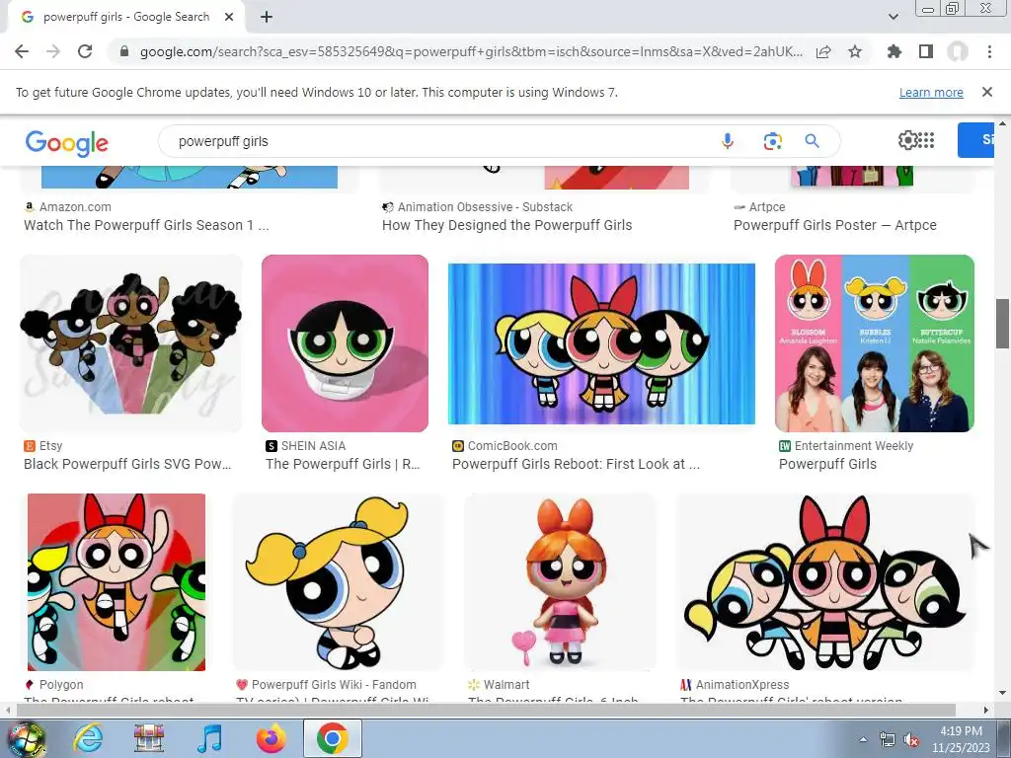Viewport: 1011px width, 758px height.
Task: Click Powerpuff Girls Wiki - Fandom source label
Action: click(x=334, y=685)
